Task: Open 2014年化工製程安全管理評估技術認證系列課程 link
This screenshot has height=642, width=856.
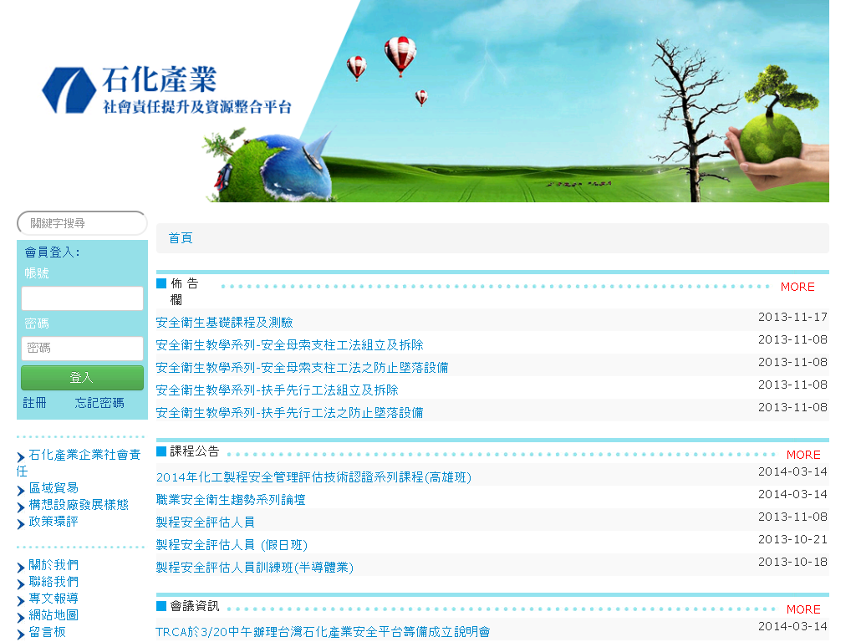Action: (x=314, y=477)
